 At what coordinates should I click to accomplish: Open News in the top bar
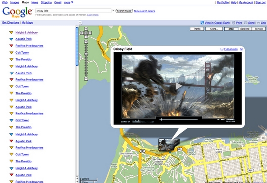(x=35, y=2)
